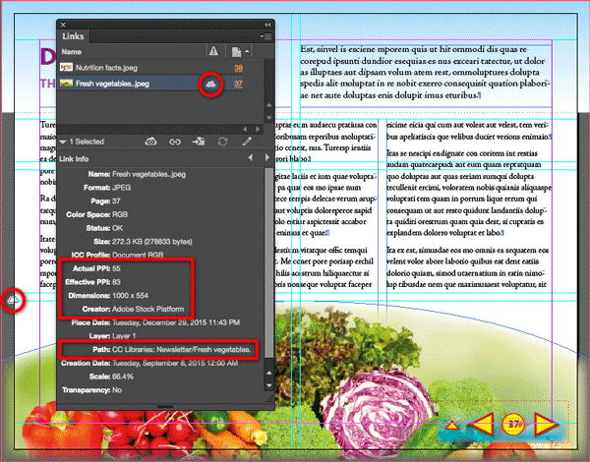The width and height of the screenshot is (590, 462).
Task: Collapse the Links panel with double arrows
Action: point(267,25)
